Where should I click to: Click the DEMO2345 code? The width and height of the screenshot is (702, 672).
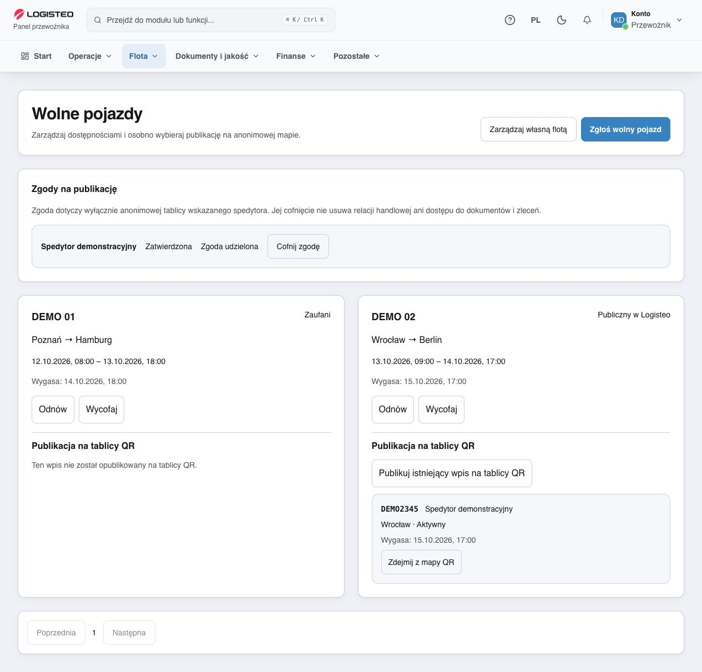[x=400, y=509]
